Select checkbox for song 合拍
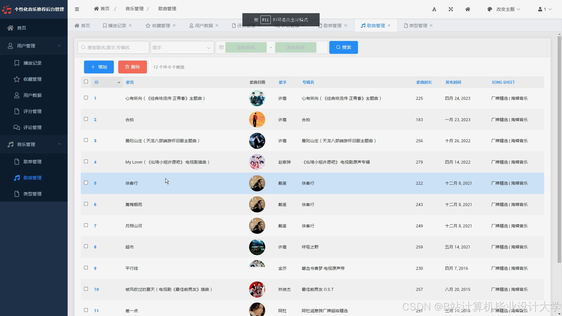 tap(86, 119)
